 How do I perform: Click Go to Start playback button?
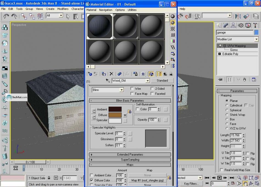point(207,178)
